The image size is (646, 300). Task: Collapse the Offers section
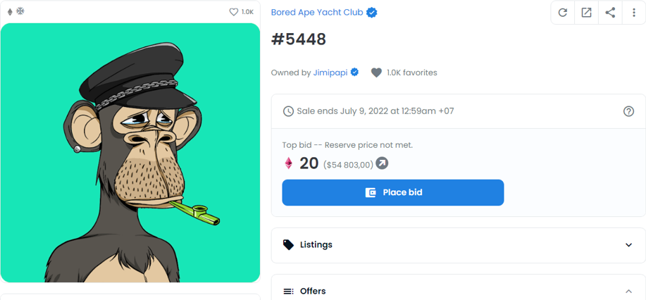click(x=458, y=289)
